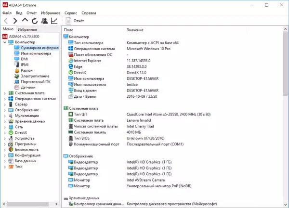The image size is (289, 208).
Task: Click the tree pane right scroll arrow
Action: tap(56, 204)
